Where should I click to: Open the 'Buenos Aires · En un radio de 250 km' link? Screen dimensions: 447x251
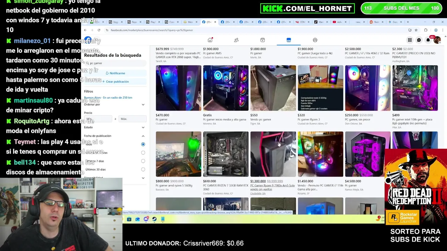click(x=108, y=98)
